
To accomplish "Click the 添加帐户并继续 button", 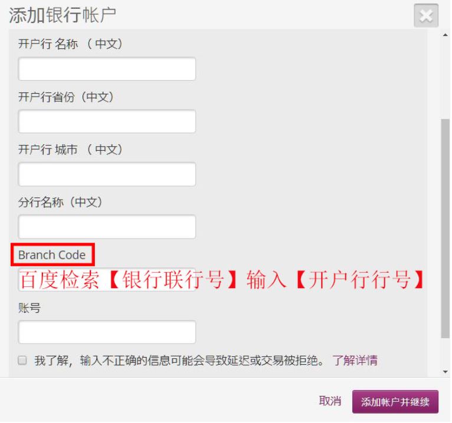I will point(396,402).
